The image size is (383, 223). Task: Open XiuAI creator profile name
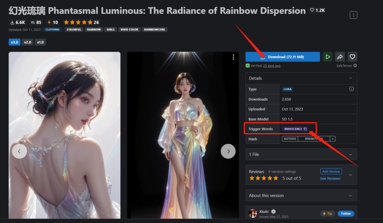point(263,212)
